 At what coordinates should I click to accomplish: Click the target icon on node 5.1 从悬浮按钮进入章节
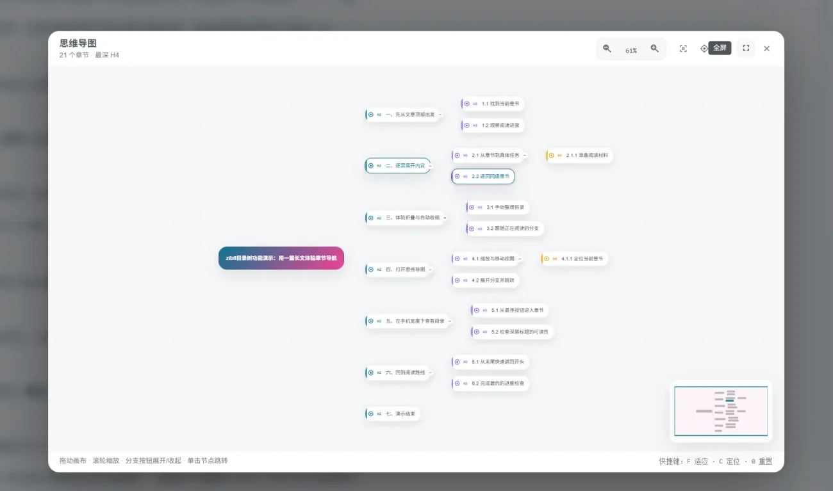[476, 310]
